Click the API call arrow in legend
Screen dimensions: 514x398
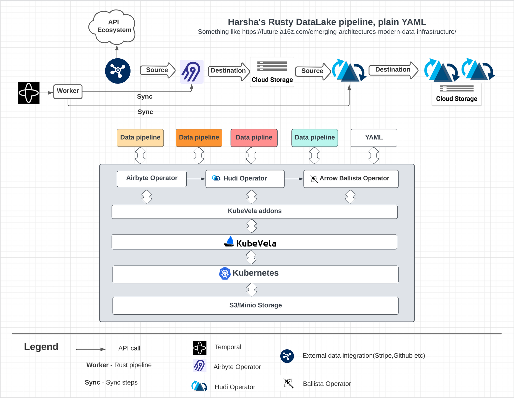tap(91, 349)
